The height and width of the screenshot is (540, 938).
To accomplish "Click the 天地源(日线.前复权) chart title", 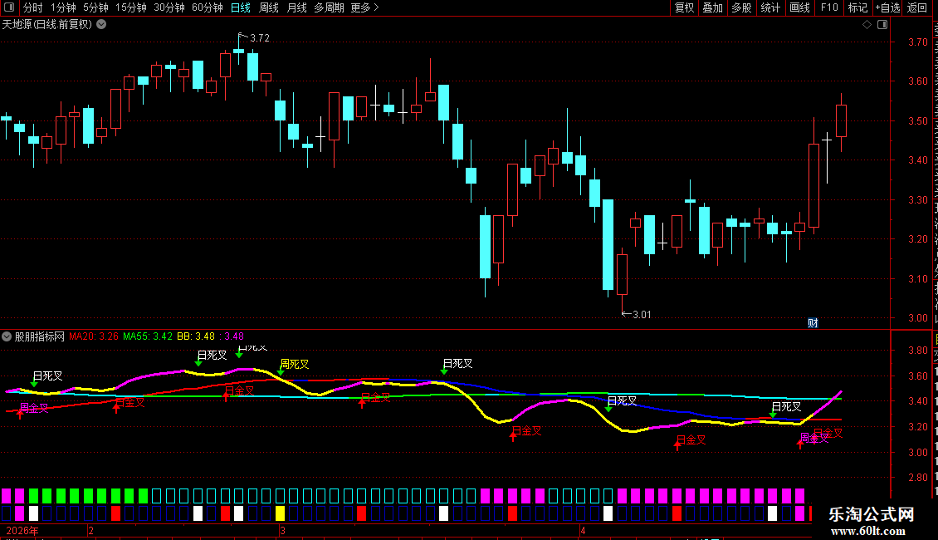I will [x=47, y=25].
